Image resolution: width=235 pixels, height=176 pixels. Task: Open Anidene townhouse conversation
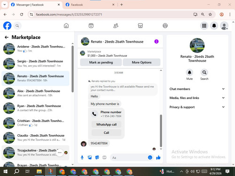pyautogui.click(x=35, y=49)
